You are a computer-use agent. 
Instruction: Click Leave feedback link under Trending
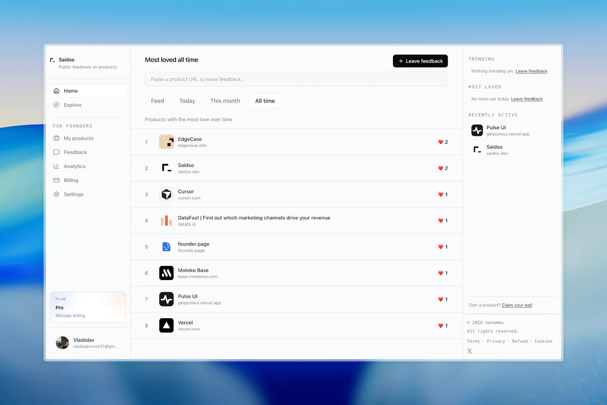coord(531,71)
